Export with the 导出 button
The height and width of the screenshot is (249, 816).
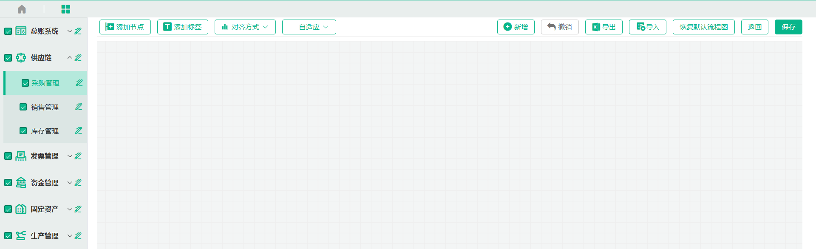click(604, 27)
